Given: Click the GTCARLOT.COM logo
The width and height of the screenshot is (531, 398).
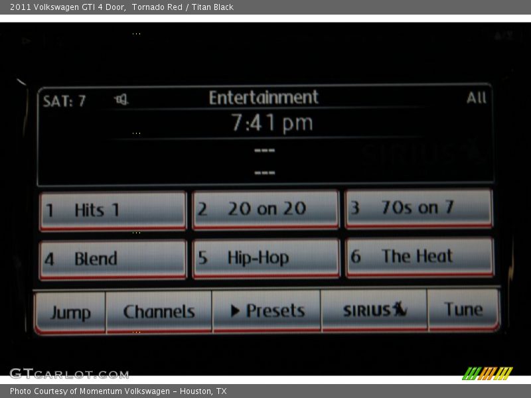Looking at the screenshot, I should click(x=69, y=374).
